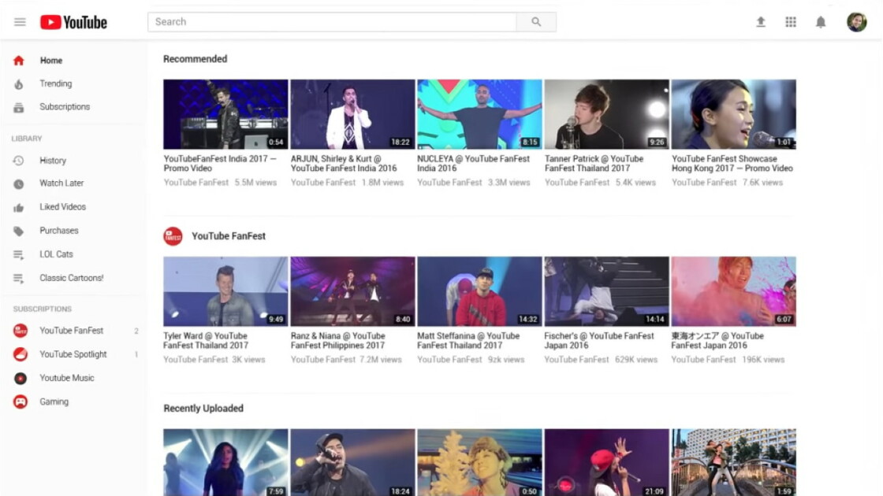Play the 14:14 Fischer's thumbnail
The height and width of the screenshot is (496, 883).
click(607, 291)
